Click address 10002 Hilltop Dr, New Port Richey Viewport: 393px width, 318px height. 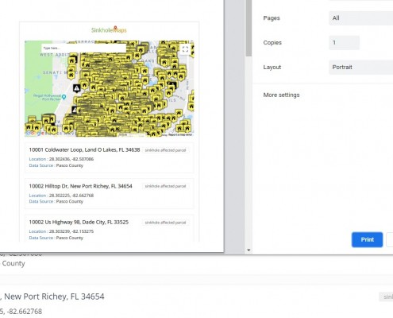click(80, 186)
